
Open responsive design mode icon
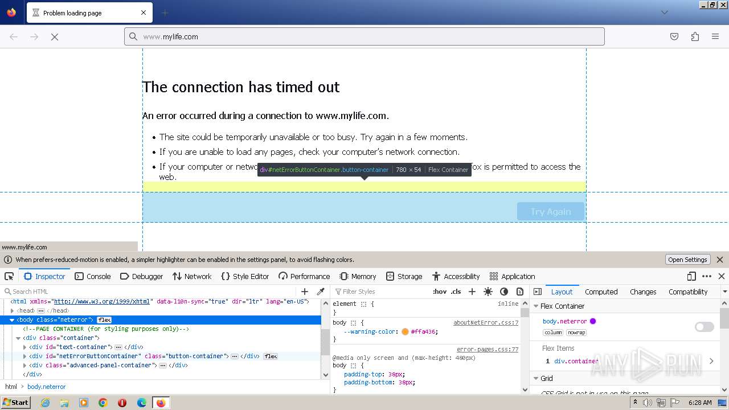(691, 276)
